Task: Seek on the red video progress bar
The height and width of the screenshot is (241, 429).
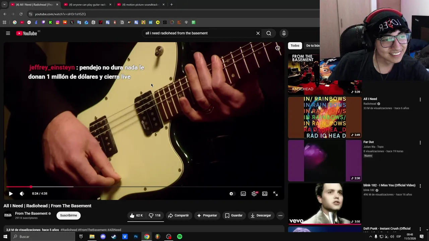Action: tap(144, 186)
